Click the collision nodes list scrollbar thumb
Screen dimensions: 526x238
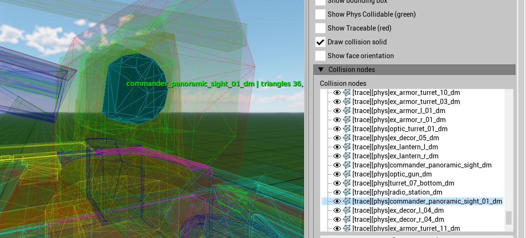pos(508,218)
